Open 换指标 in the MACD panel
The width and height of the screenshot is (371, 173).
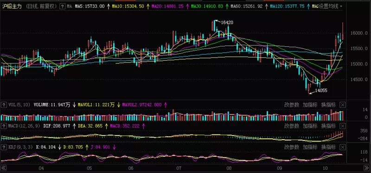point(328,126)
